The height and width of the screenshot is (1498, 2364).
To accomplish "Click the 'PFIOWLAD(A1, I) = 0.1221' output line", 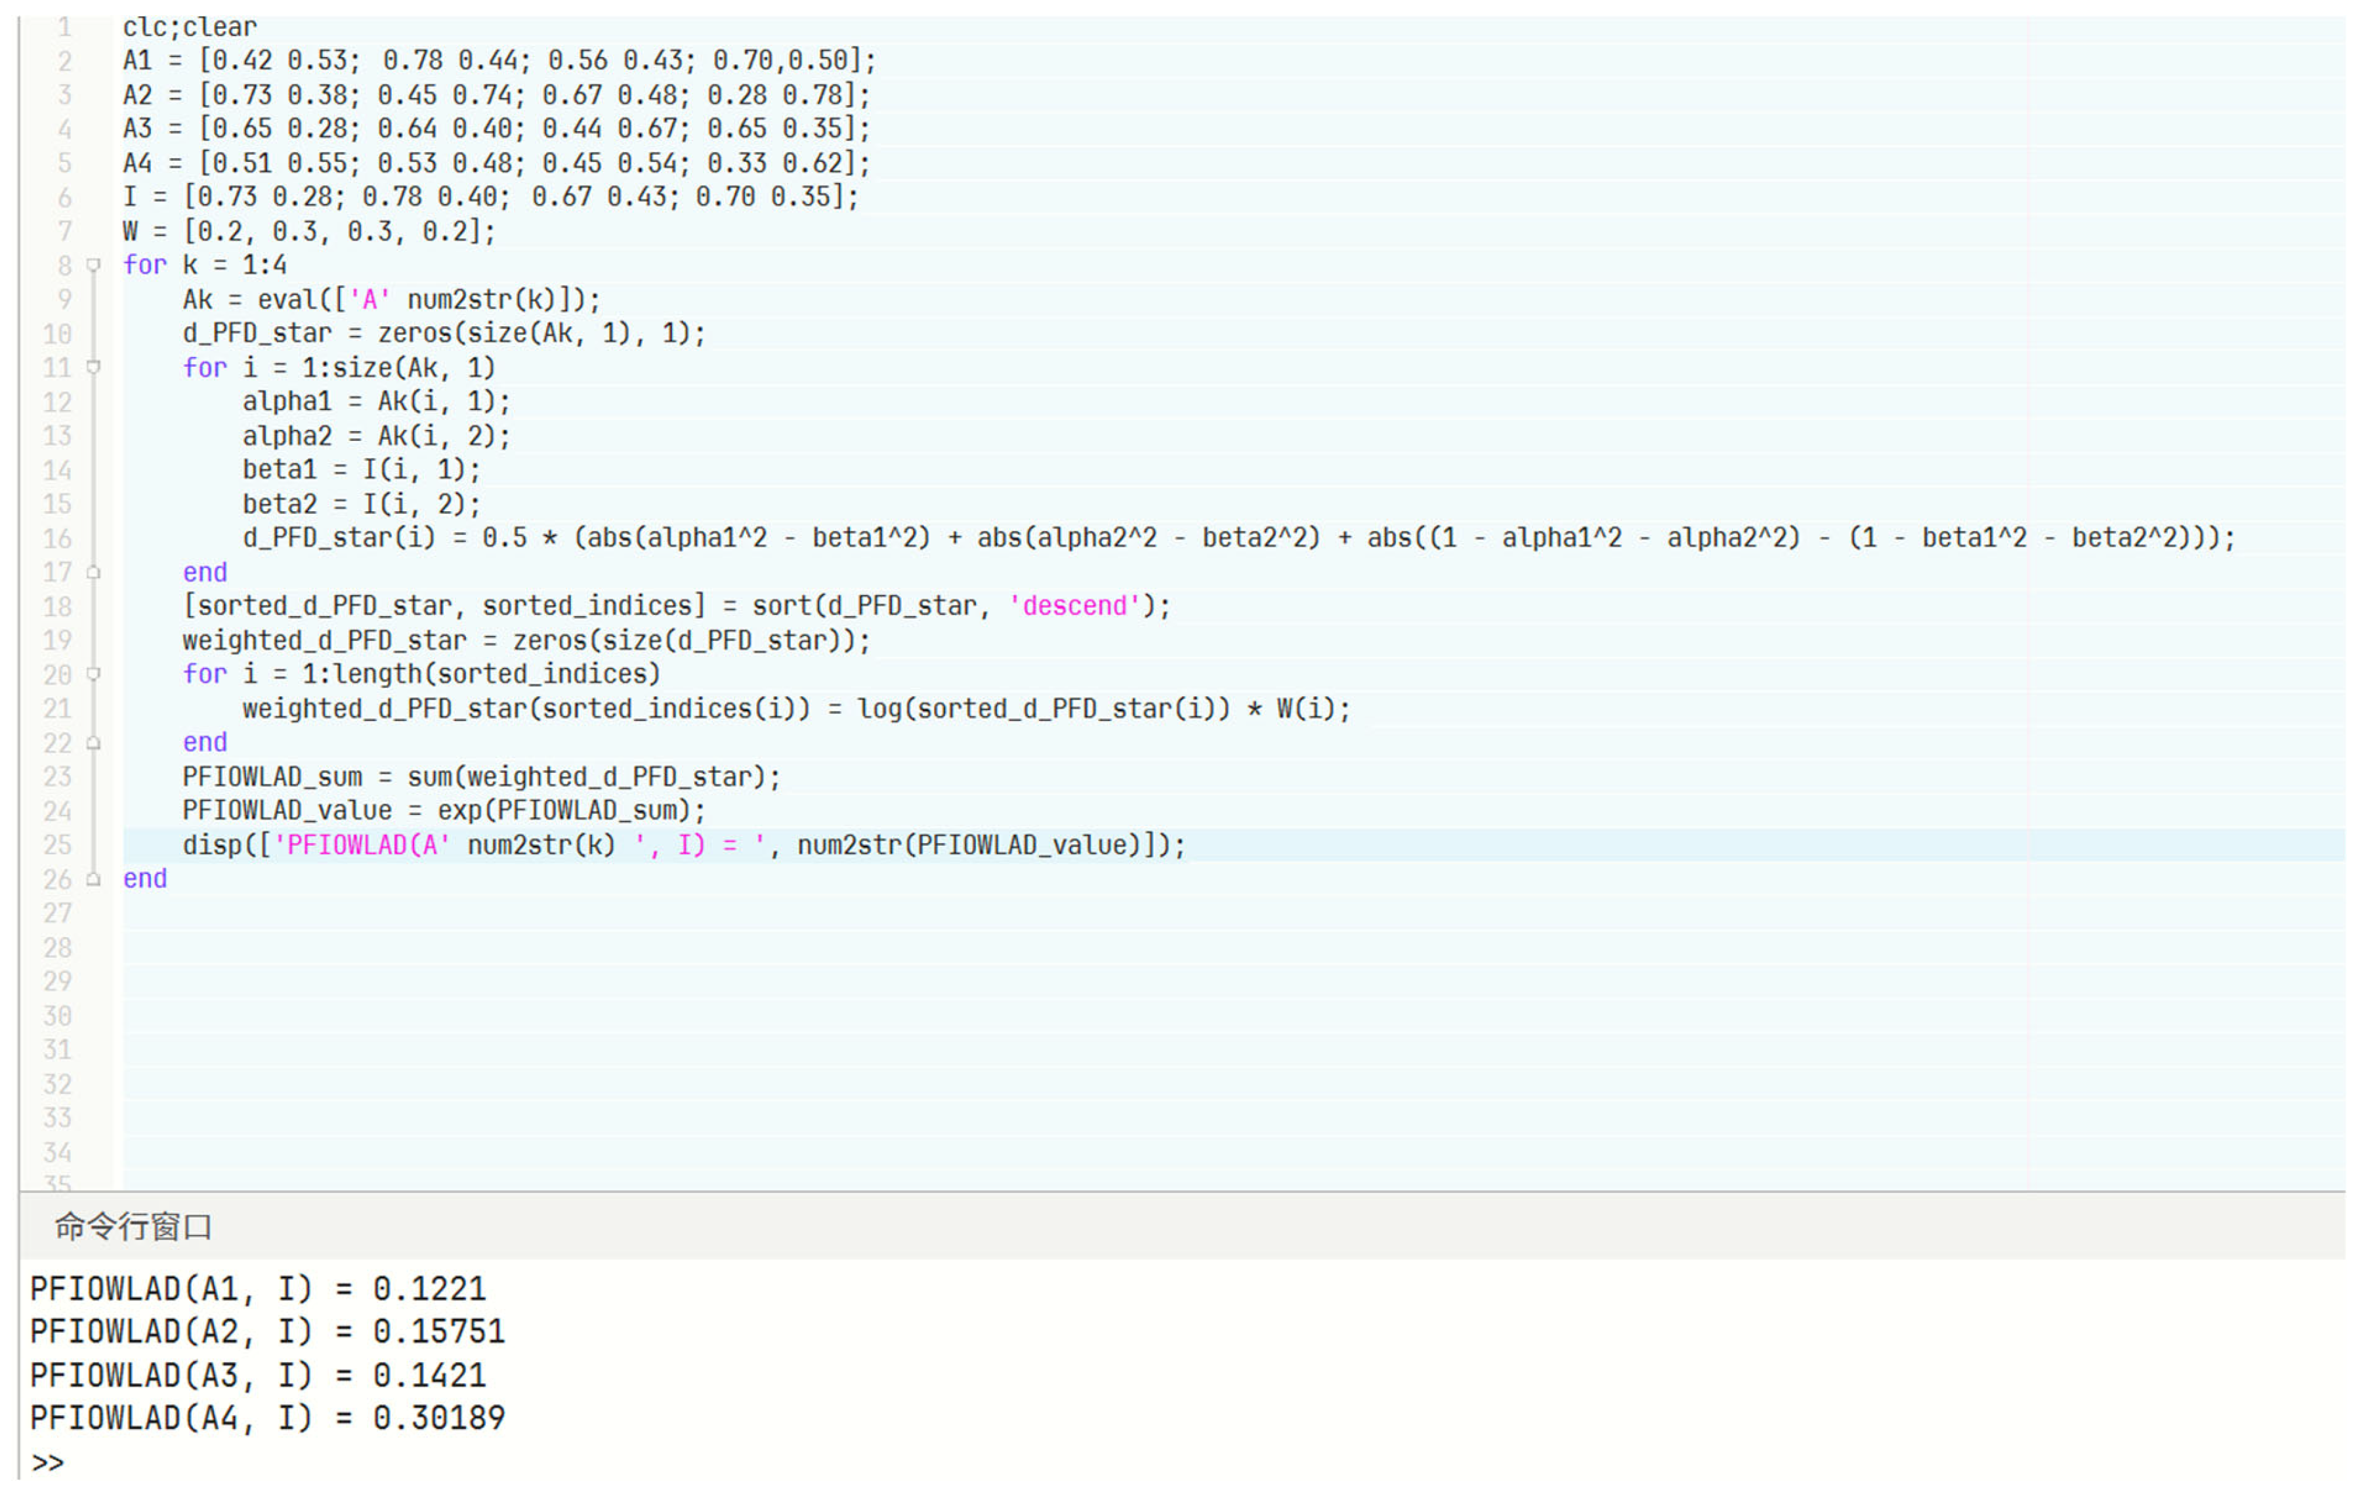I will pyautogui.click(x=257, y=1289).
